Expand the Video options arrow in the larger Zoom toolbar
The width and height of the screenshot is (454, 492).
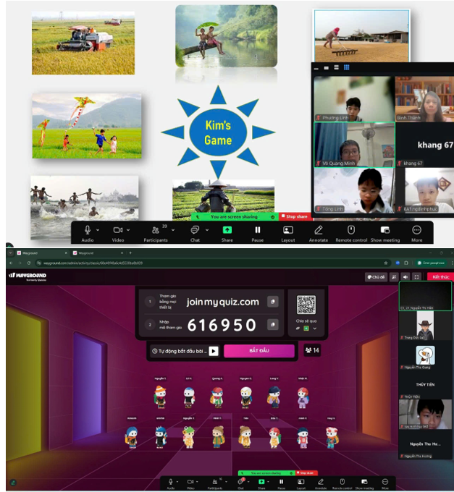128,229
